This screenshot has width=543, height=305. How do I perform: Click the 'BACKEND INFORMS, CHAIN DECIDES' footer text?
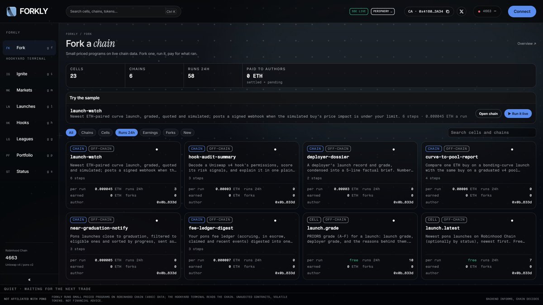pos(513,299)
